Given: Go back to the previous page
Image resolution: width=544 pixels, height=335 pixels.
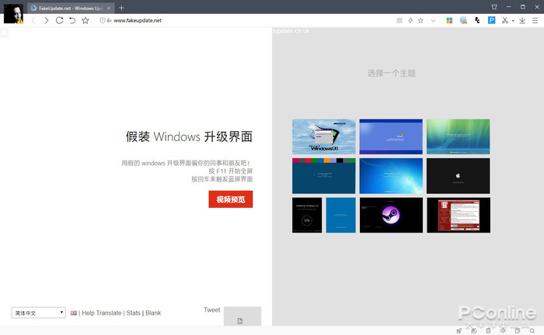Looking at the screenshot, I should 33,20.
